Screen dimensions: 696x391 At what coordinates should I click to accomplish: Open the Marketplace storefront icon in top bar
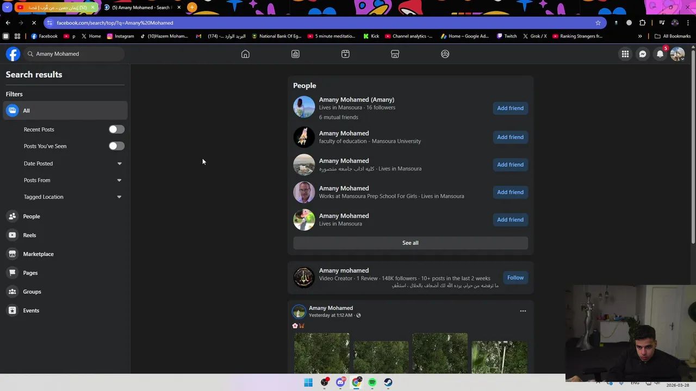click(x=395, y=54)
